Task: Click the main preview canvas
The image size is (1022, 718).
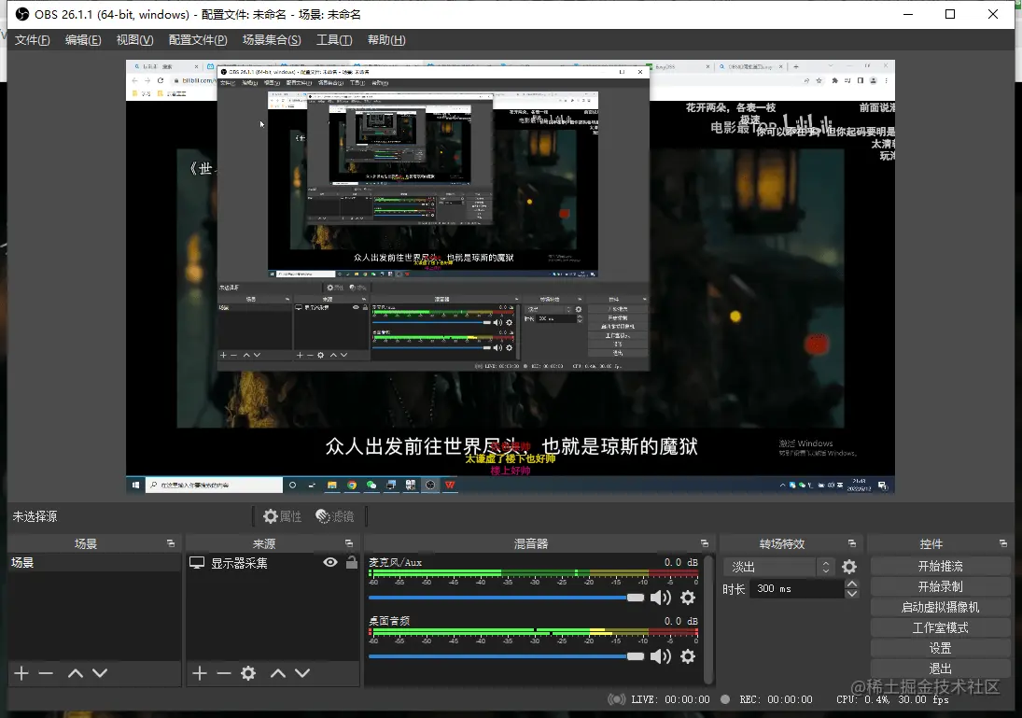Action: pos(511,276)
